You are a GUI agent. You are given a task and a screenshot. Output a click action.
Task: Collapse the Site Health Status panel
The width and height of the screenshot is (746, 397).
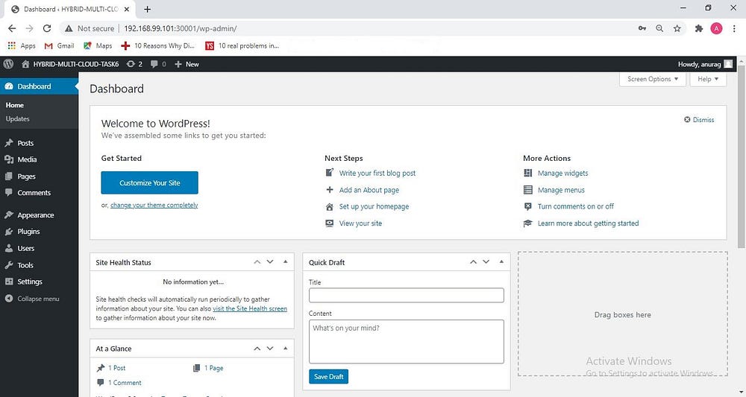[x=286, y=261]
